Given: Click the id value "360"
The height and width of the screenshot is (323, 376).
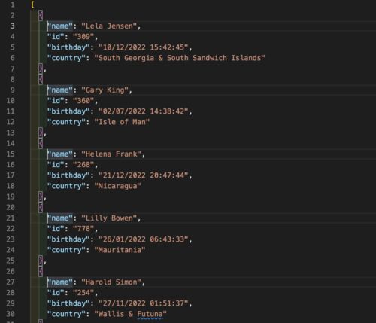Looking at the screenshot, I should point(83,101).
